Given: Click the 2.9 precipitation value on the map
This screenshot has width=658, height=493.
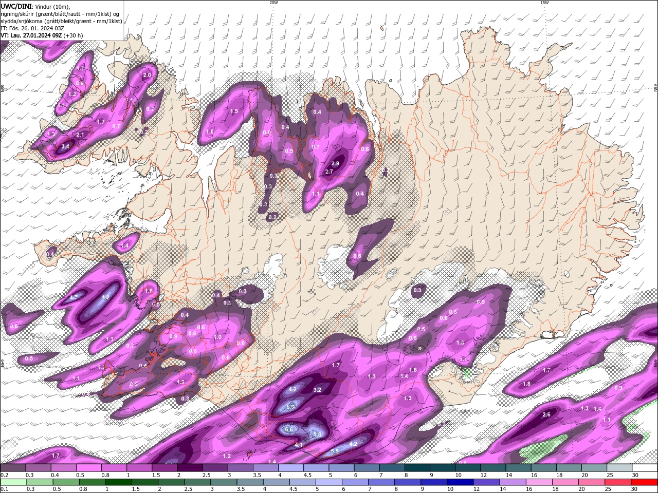Looking at the screenshot, I should [x=335, y=163].
